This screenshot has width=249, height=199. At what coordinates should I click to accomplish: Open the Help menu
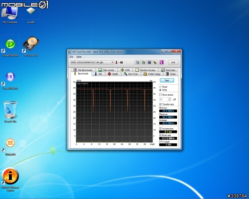(x=79, y=57)
